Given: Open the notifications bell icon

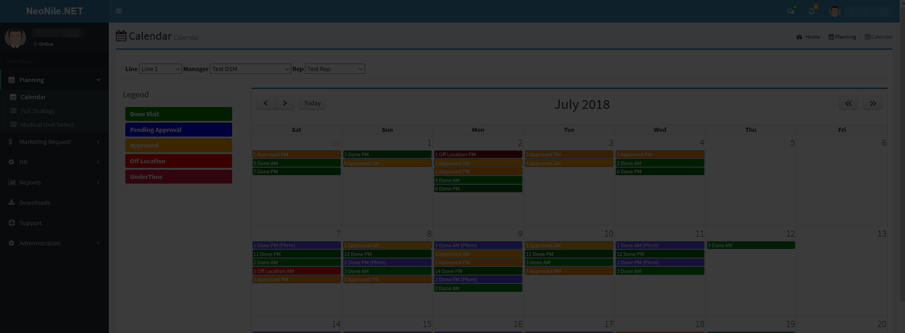Looking at the screenshot, I should coord(811,11).
